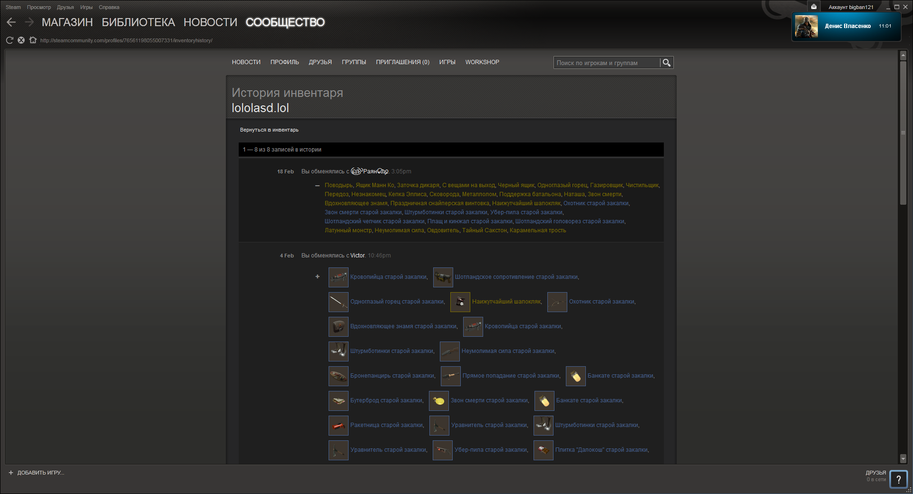Stop page loading with the X icon

(21, 40)
